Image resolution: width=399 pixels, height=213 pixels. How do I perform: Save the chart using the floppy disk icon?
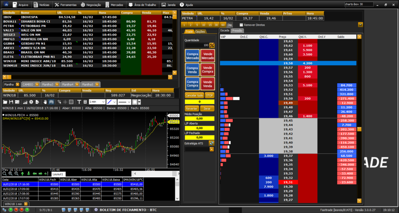(11, 102)
